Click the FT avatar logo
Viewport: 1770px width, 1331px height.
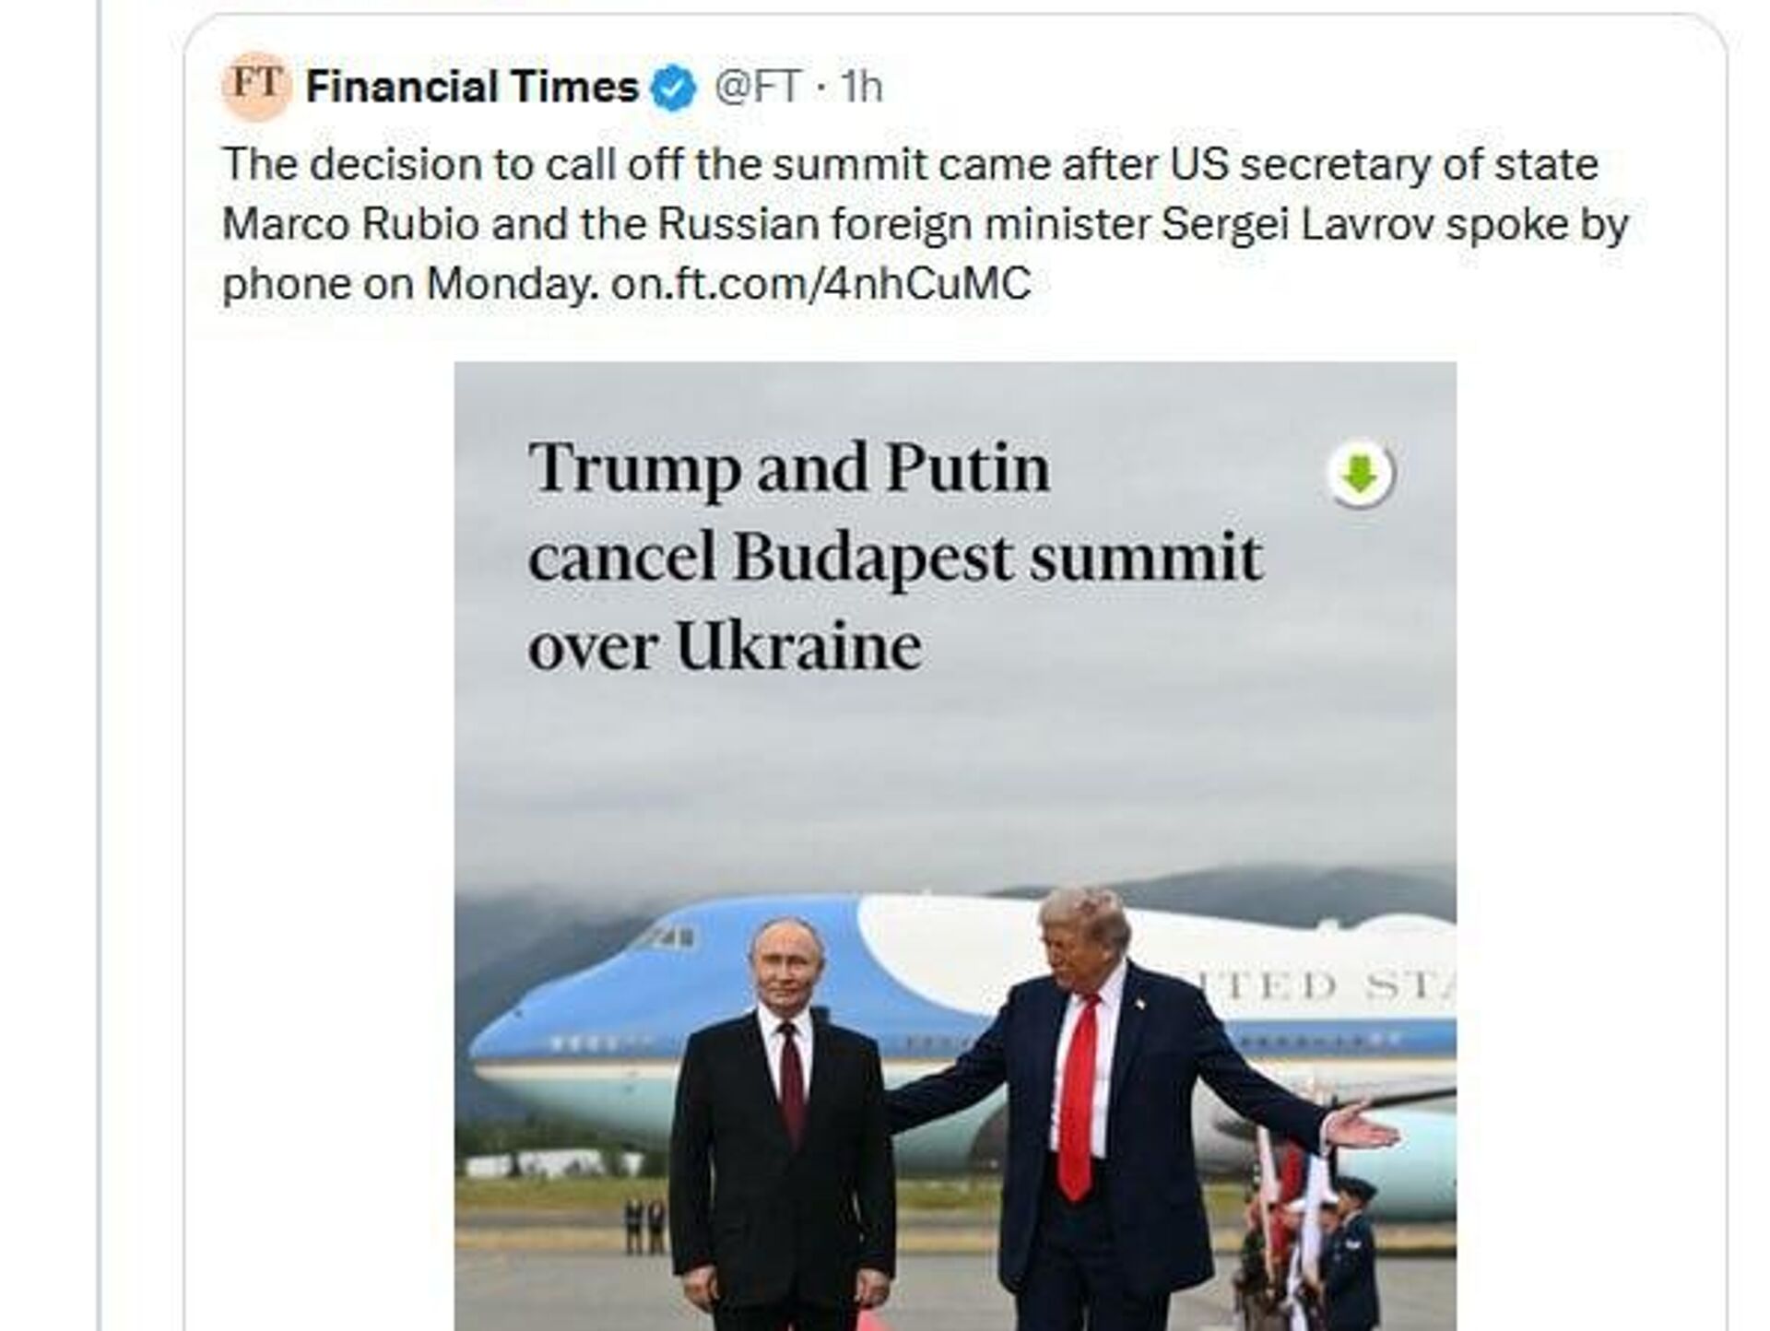pos(256,87)
